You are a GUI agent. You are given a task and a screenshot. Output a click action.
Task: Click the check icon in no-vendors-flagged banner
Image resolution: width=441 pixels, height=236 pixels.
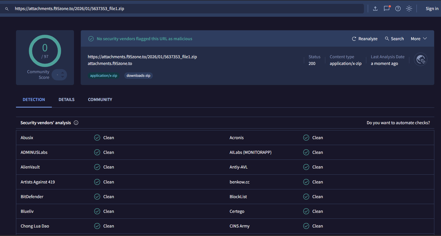tap(91, 39)
